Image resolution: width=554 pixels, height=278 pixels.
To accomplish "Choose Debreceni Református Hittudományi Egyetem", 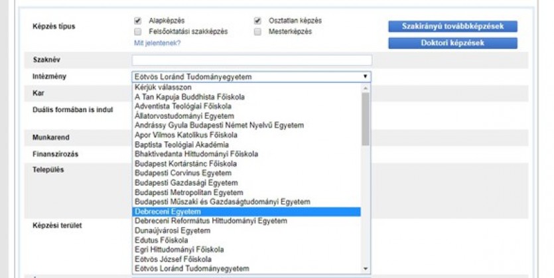I will pyautogui.click(x=247, y=221).
